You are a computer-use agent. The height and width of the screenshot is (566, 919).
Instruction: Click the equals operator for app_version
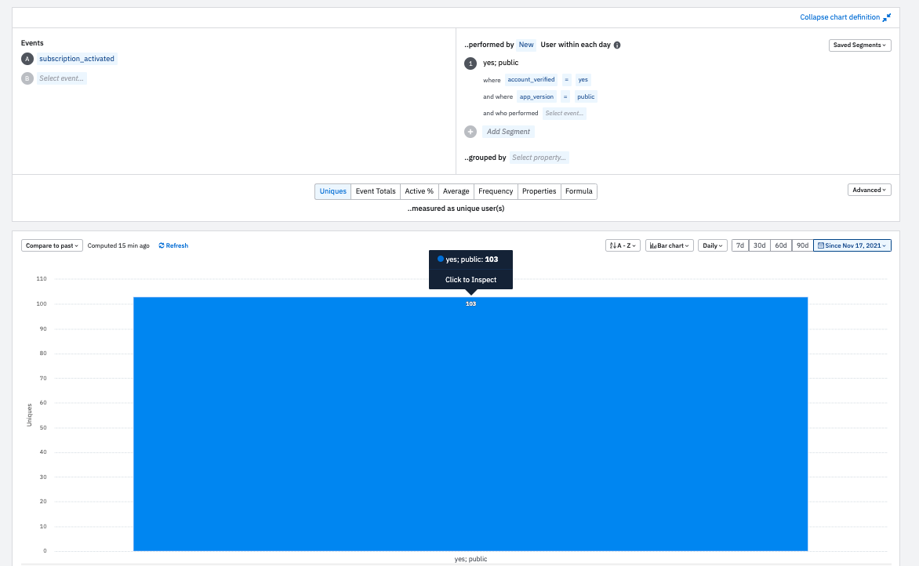[x=565, y=96]
